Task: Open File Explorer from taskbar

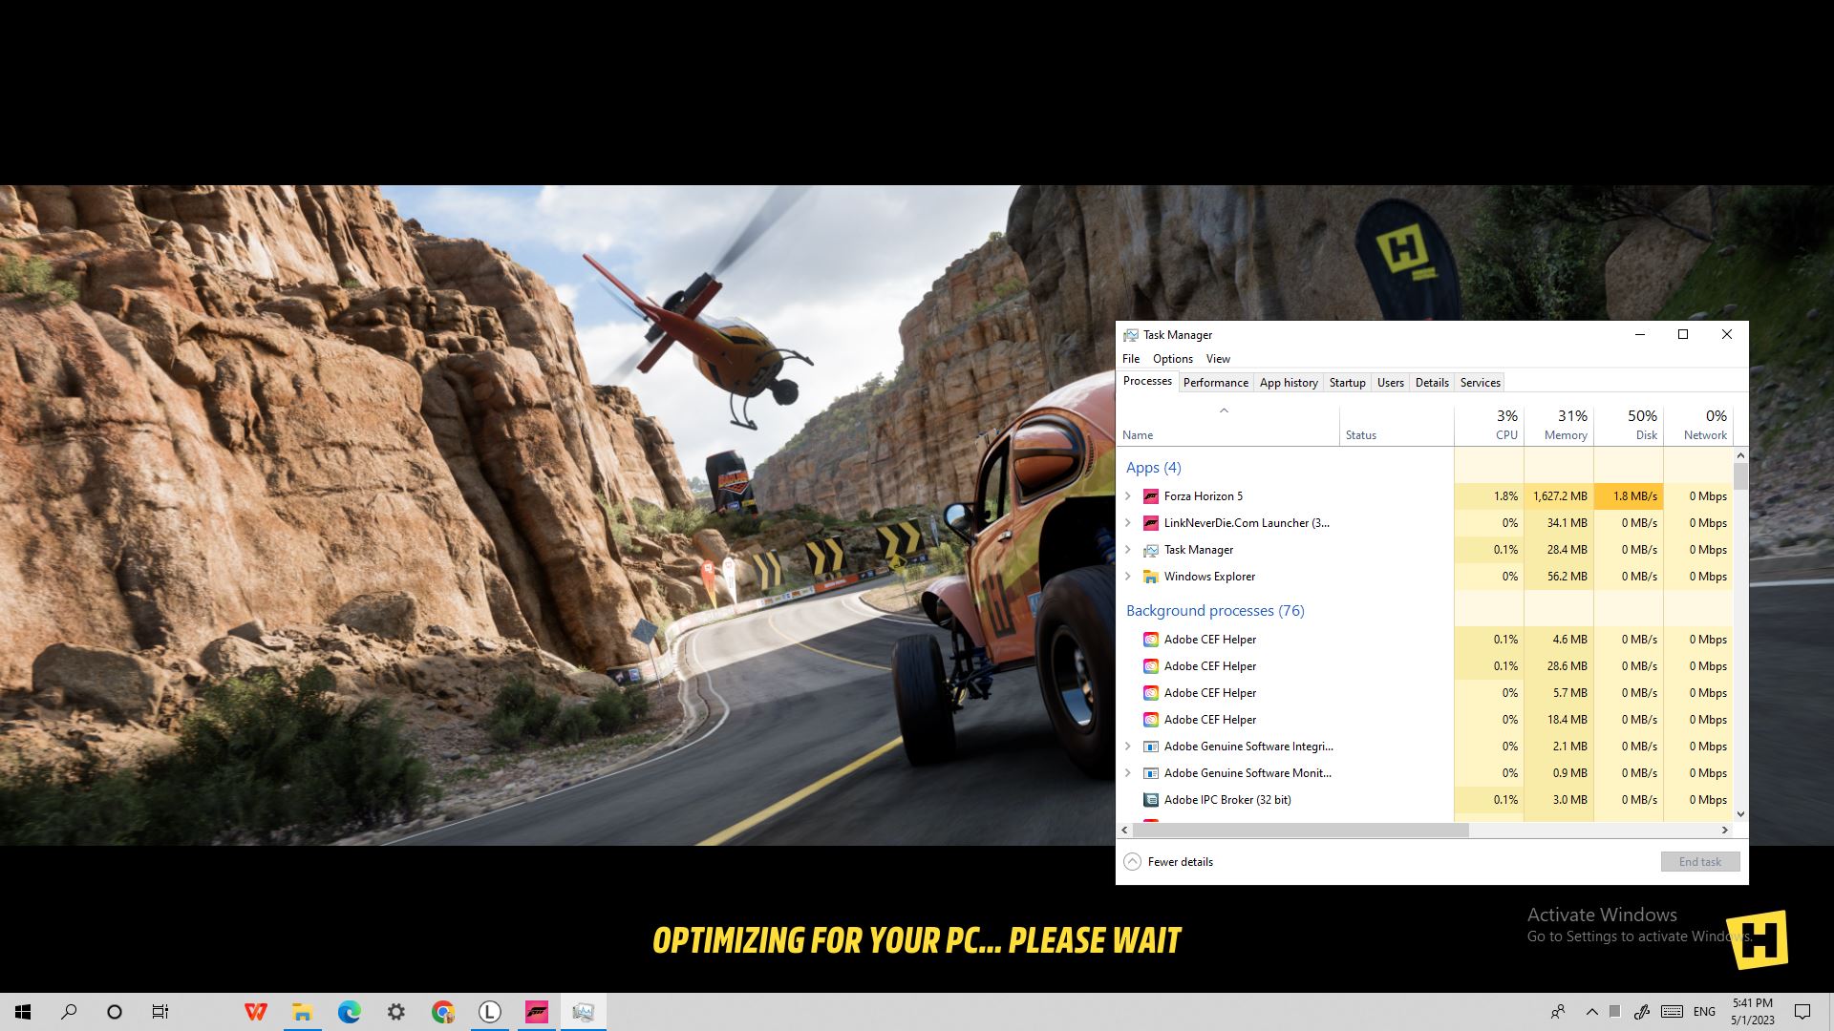Action: (303, 1012)
